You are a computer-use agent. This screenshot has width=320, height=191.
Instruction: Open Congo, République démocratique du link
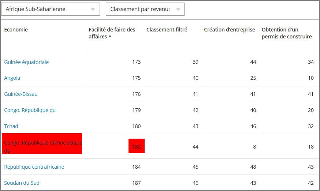point(43,146)
